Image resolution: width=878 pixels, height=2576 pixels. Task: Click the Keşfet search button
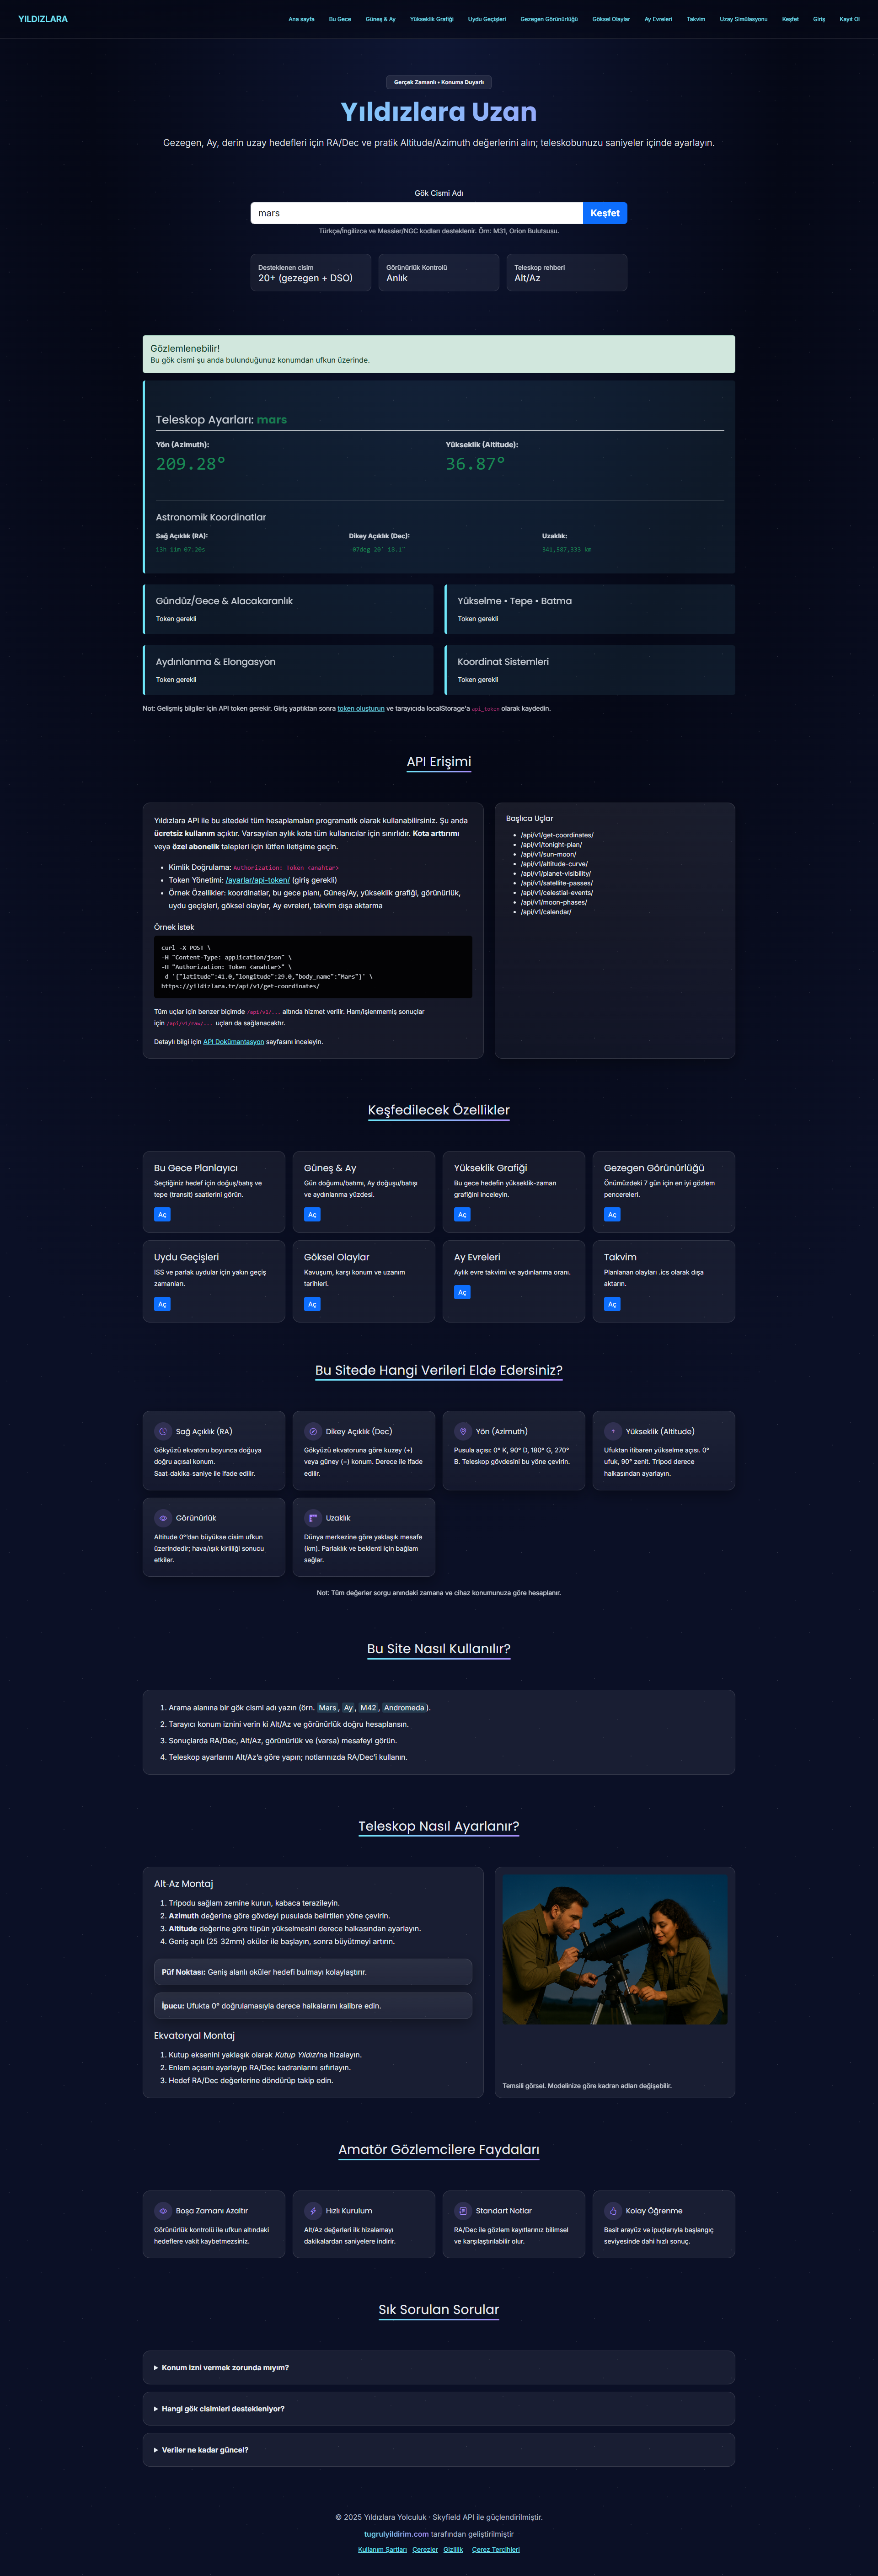point(605,213)
